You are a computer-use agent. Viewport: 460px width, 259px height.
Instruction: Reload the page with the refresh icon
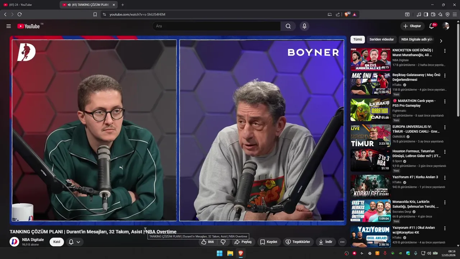(19, 14)
